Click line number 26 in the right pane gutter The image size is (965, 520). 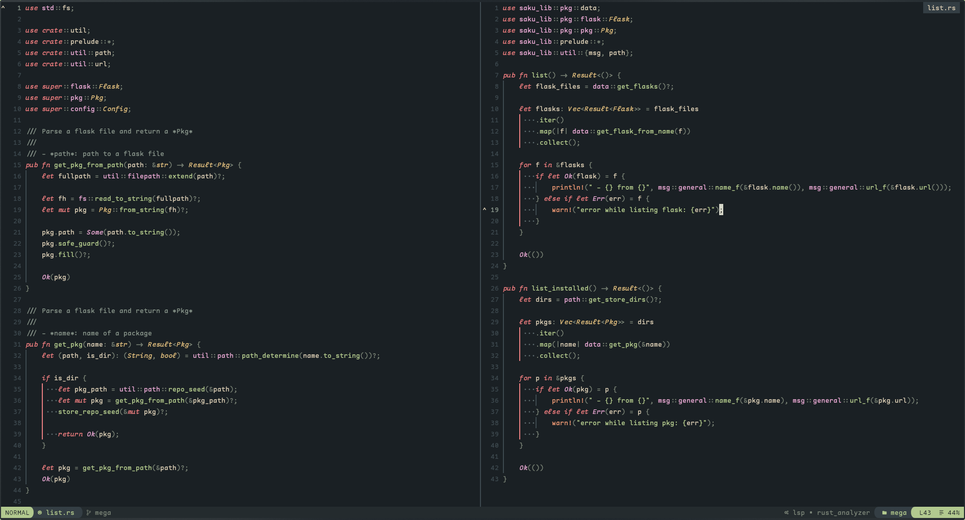coord(494,288)
